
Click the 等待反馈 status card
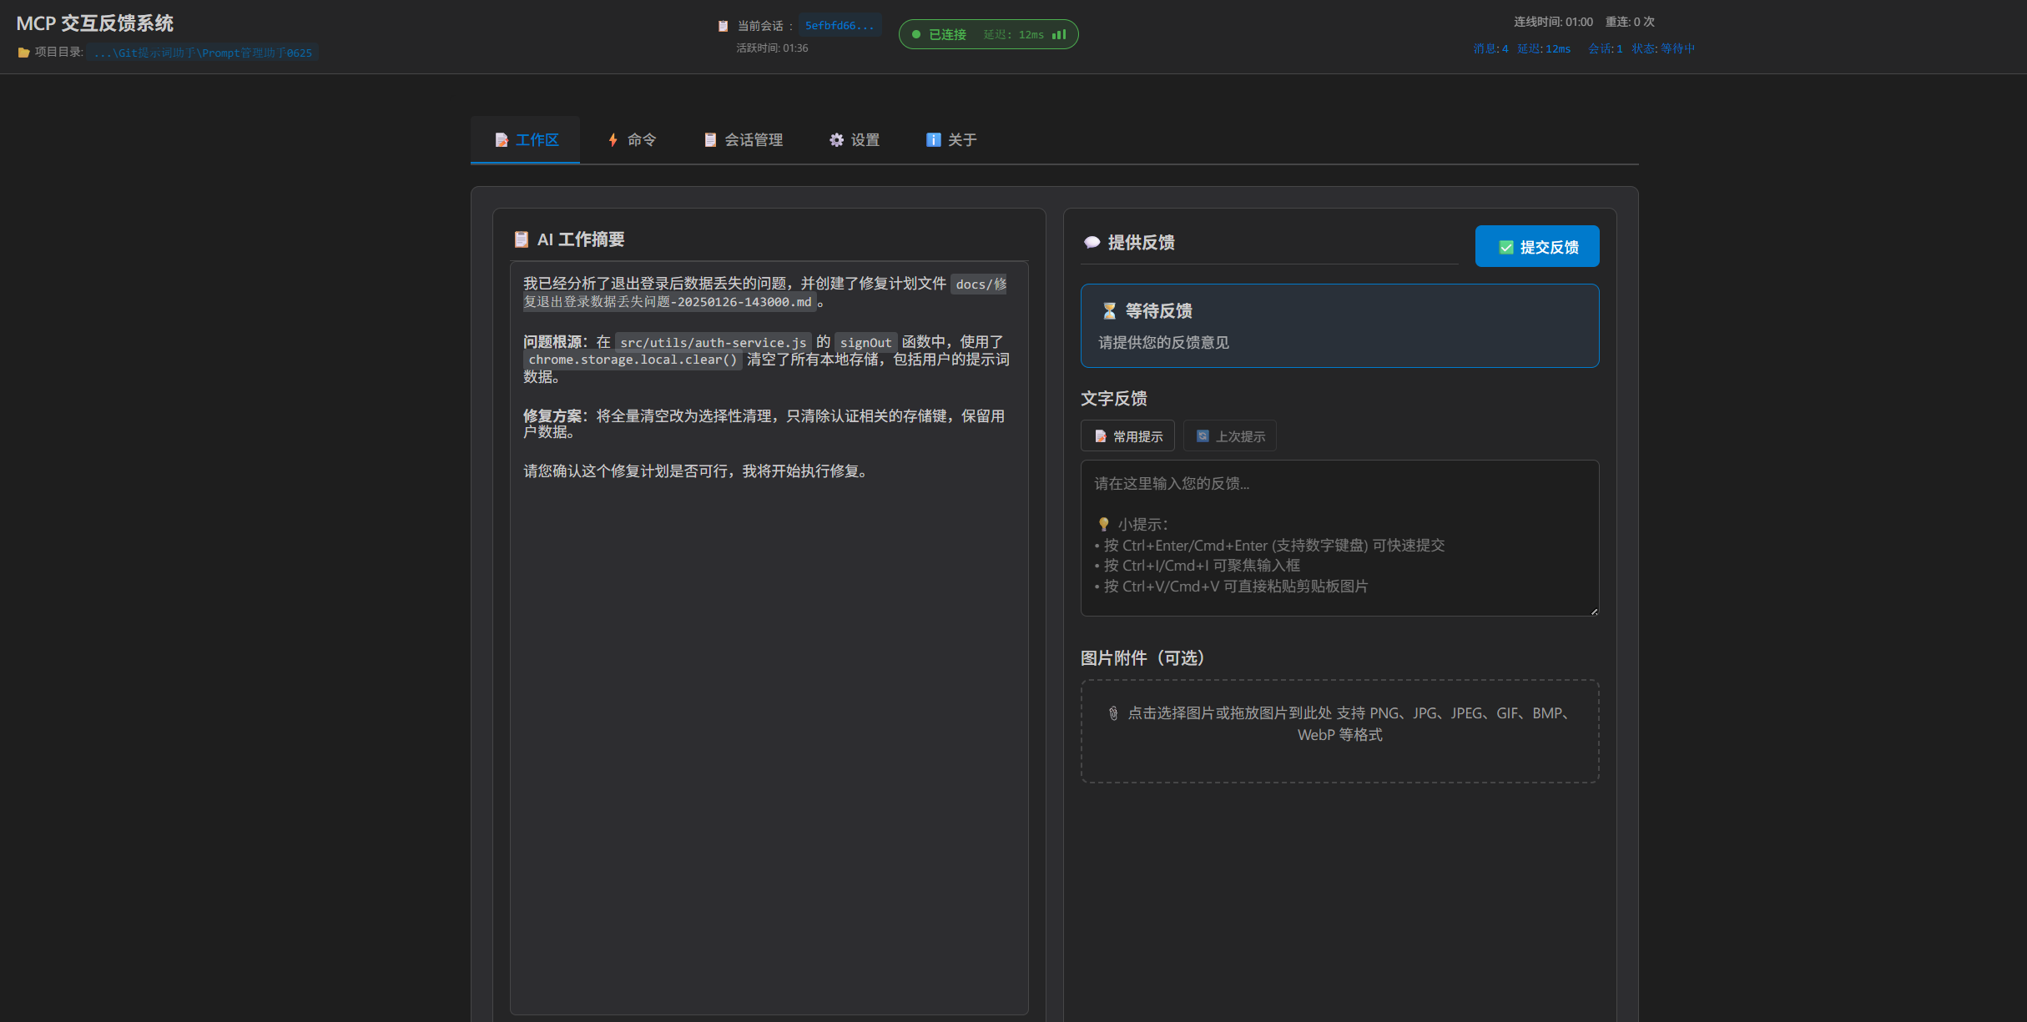[1340, 325]
